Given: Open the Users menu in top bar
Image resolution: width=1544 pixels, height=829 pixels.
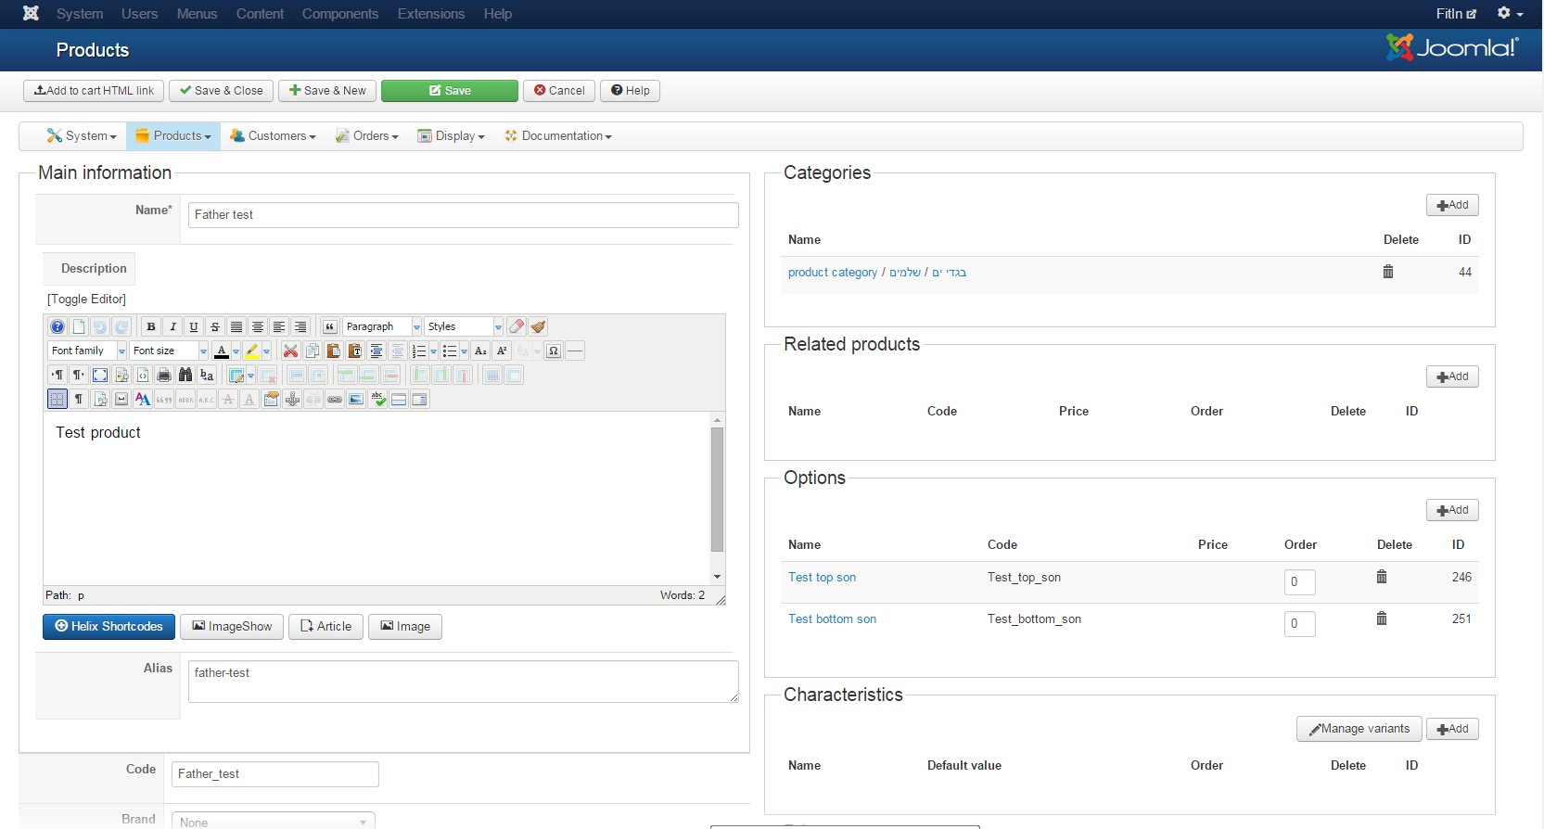Looking at the screenshot, I should point(139,14).
